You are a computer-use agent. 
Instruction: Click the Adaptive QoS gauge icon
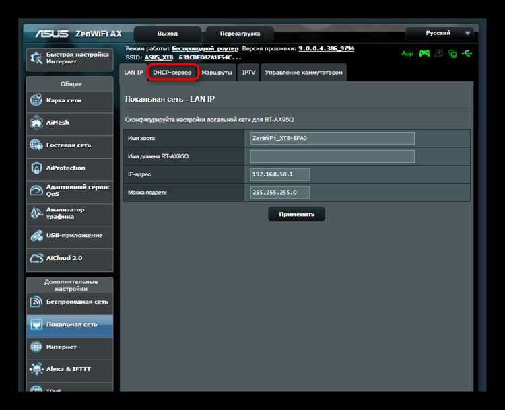click(x=36, y=191)
